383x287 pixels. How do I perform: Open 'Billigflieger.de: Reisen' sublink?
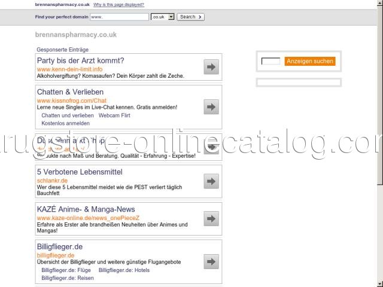pos(68,278)
